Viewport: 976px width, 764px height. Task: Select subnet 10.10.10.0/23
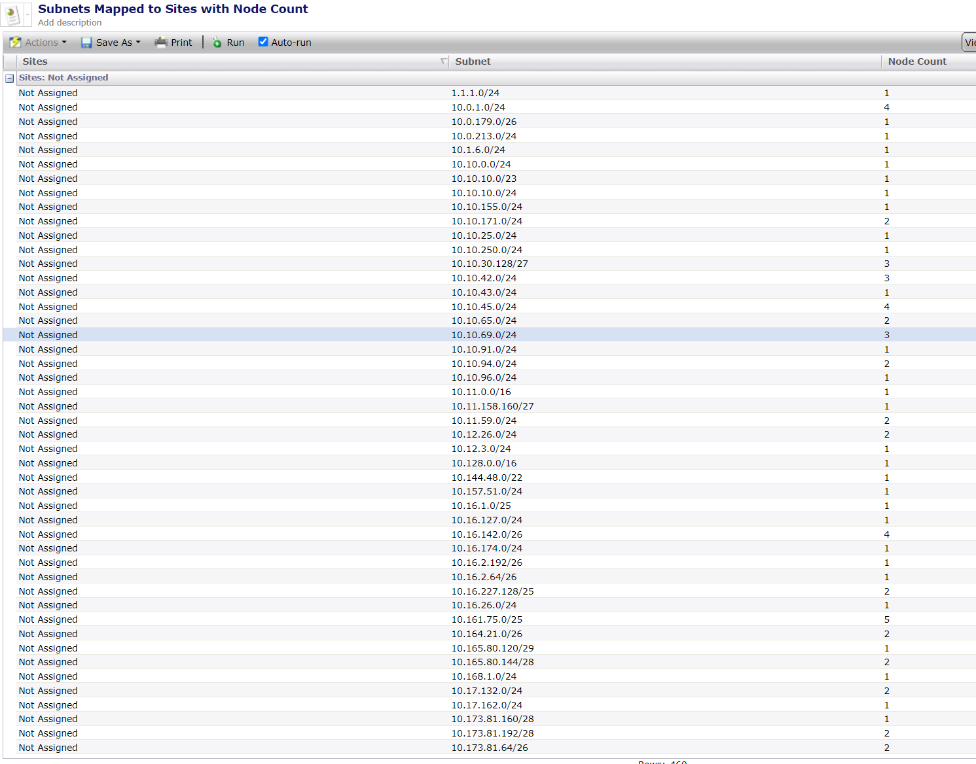click(484, 179)
